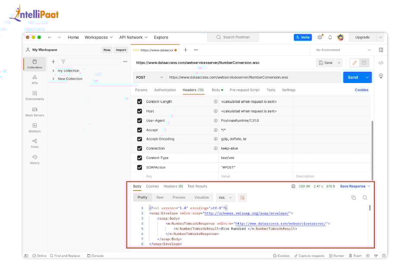Screen dimensions: 411x275
Task: Open the Flows sidebar section
Action: (35, 144)
